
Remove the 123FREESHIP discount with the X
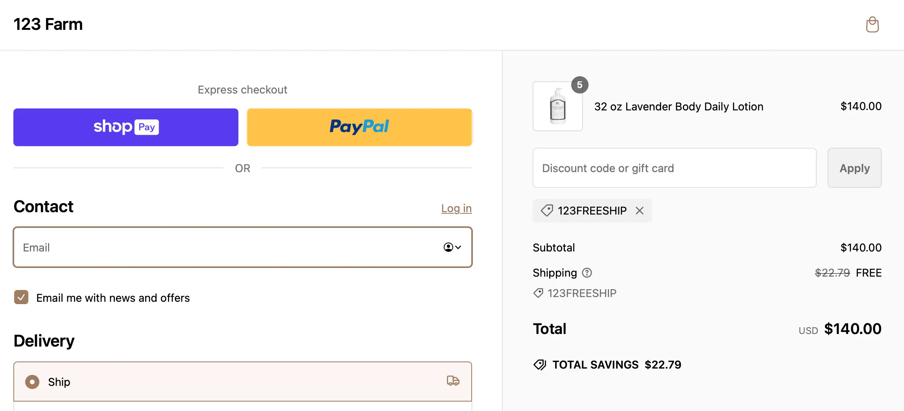click(x=639, y=211)
